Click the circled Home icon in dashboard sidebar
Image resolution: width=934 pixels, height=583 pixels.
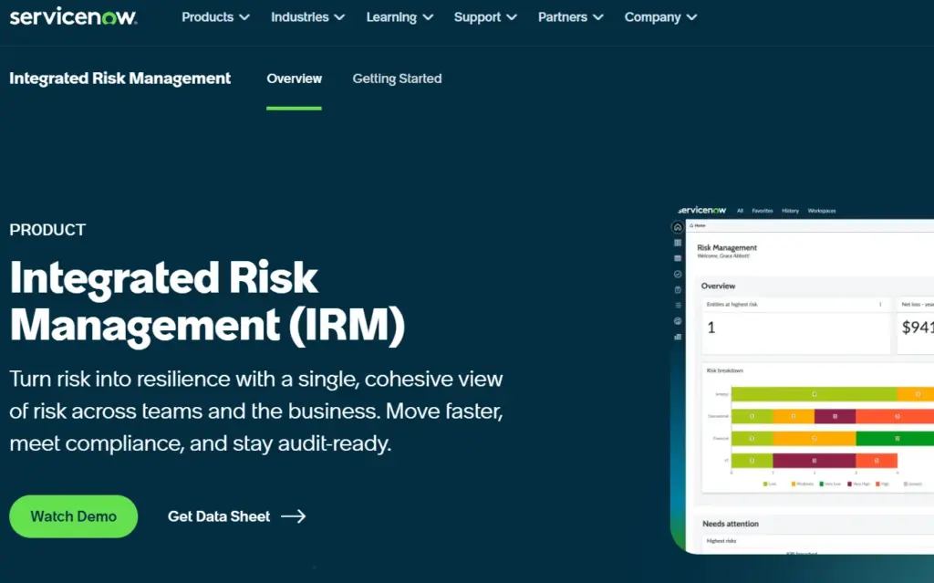tap(678, 227)
